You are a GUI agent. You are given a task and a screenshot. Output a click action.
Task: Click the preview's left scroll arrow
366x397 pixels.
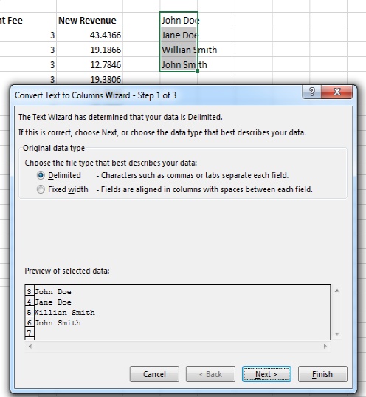click(x=30, y=346)
